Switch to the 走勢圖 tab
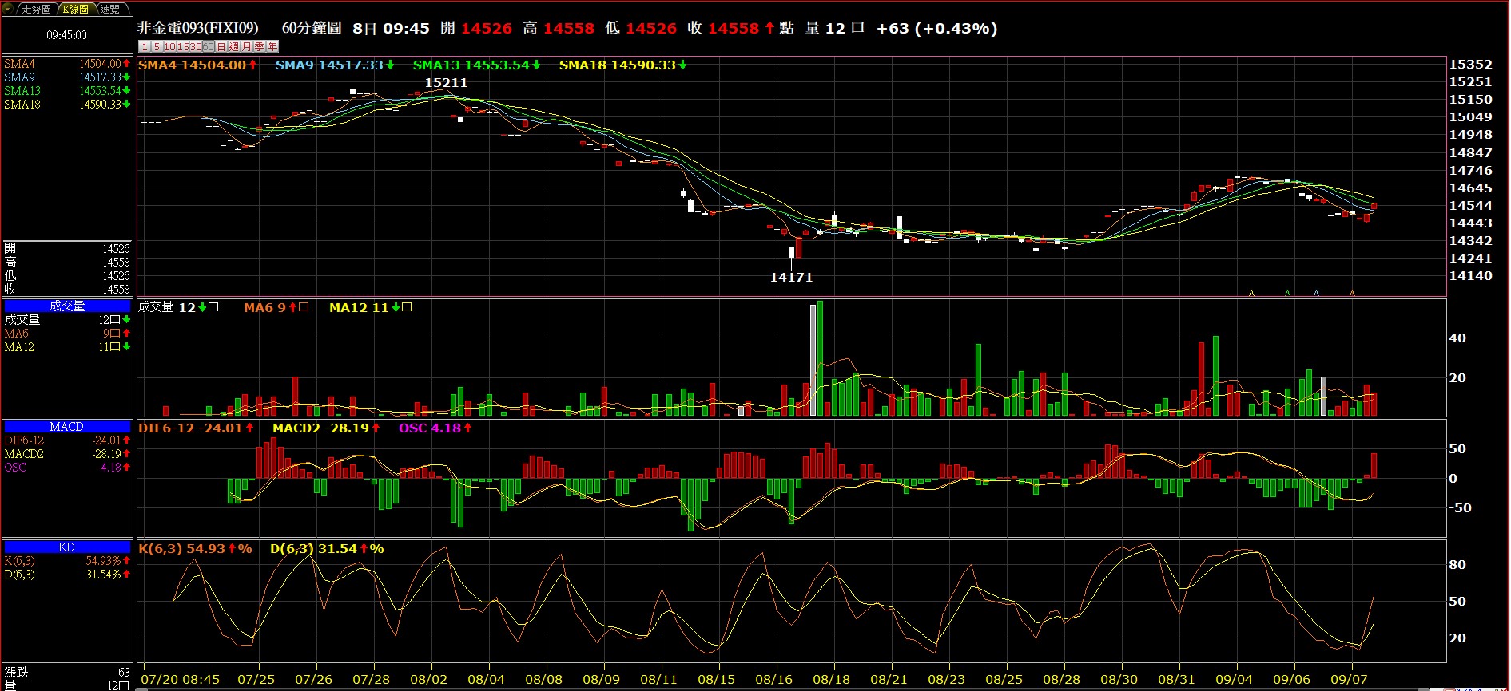 point(36,9)
